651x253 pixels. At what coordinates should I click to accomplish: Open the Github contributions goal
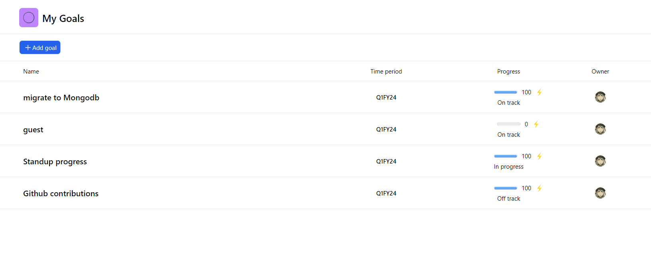(x=61, y=193)
